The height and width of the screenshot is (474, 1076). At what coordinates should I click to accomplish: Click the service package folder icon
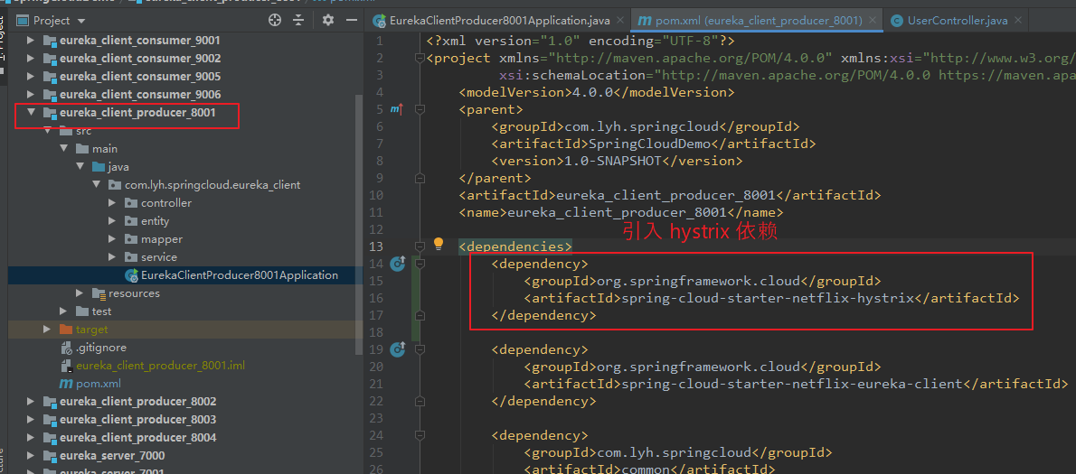pyautogui.click(x=130, y=257)
